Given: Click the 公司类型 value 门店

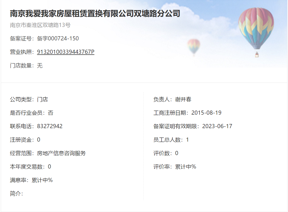Looking at the screenshot, I should tap(42, 99).
